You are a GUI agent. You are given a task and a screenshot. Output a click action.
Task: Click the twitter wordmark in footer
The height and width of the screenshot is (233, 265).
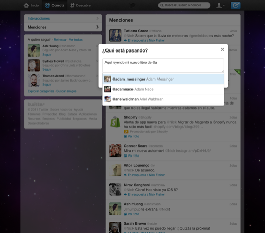pyautogui.click(x=36, y=104)
